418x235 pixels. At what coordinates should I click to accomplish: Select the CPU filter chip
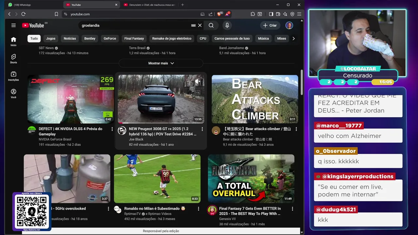tap(203, 39)
